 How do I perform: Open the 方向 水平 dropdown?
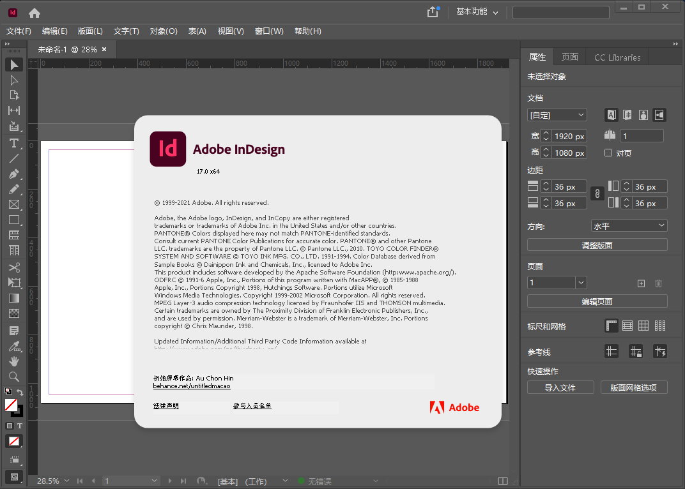[x=629, y=226]
